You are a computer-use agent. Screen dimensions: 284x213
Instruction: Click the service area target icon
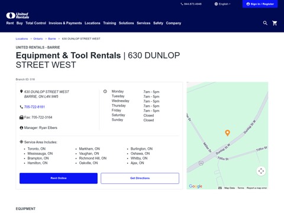[x=21, y=142]
